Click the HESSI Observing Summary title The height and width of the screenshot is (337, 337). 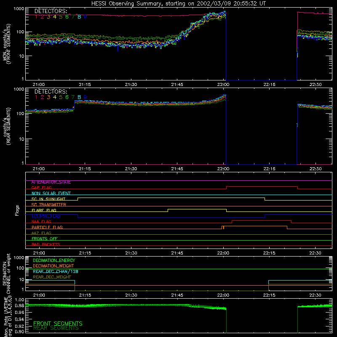point(179,4)
